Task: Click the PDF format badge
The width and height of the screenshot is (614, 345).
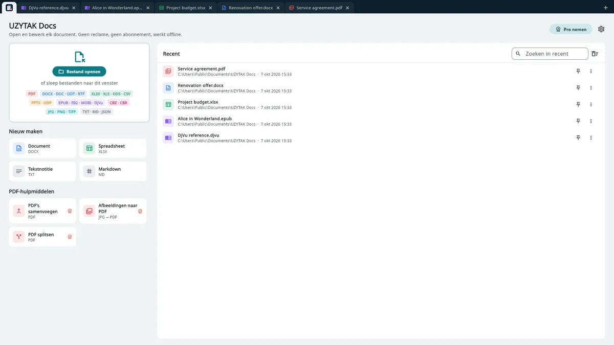Action: coord(32,94)
